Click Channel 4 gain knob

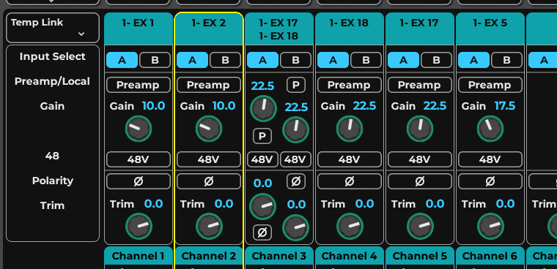pos(350,129)
